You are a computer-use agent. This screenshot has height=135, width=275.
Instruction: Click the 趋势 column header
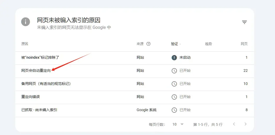[208, 44]
